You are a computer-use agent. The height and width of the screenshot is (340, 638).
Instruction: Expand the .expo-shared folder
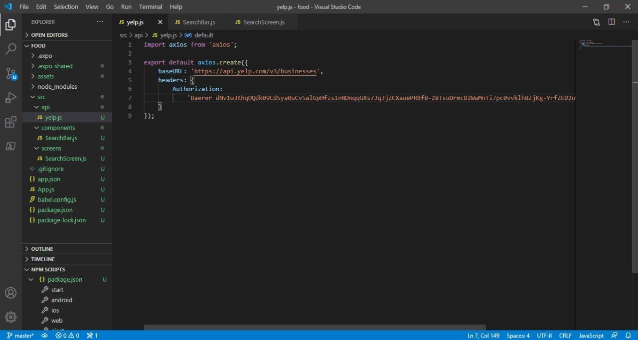pos(67,66)
